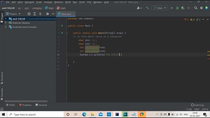
Task: Open the Build menu
Action: [x=68, y=2]
